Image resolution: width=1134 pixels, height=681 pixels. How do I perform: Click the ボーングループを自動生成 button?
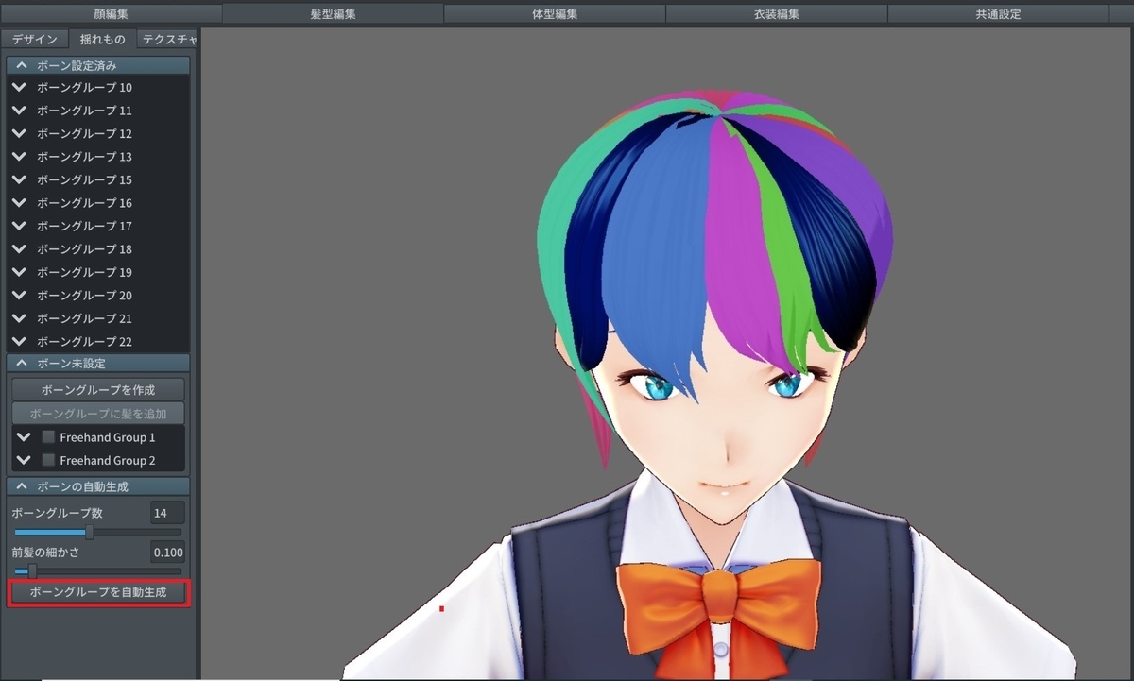(98, 592)
